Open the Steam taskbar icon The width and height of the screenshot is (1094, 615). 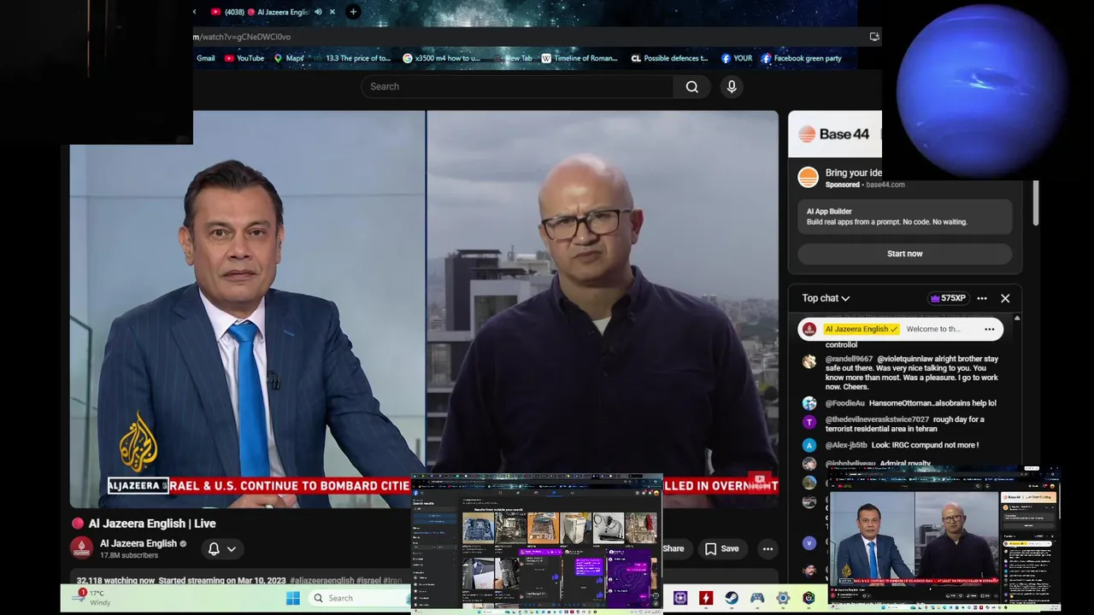click(x=732, y=598)
